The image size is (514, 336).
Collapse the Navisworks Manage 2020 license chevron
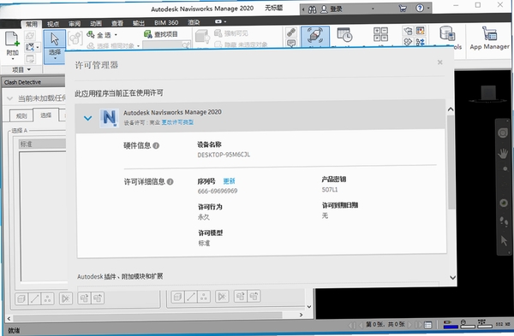pyautogui.click(x=87, y=118)
